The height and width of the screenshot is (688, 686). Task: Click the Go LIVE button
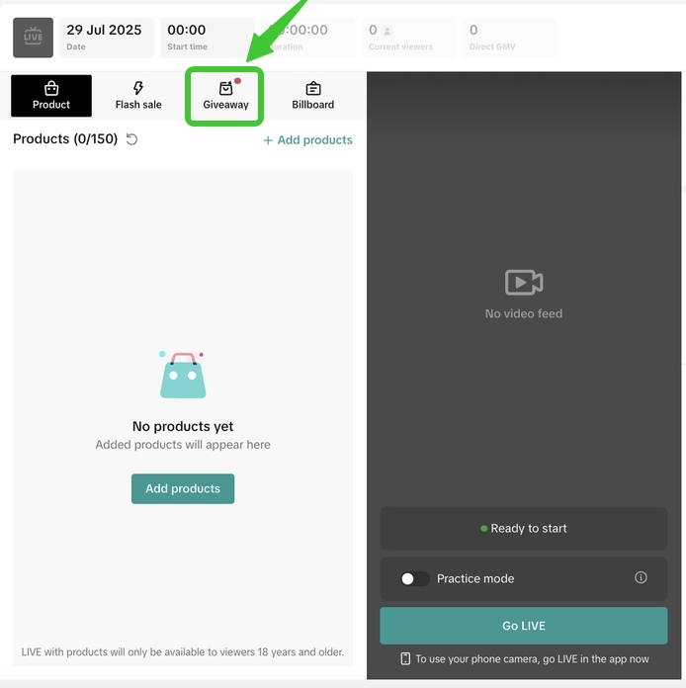click(x=524, y=626)
